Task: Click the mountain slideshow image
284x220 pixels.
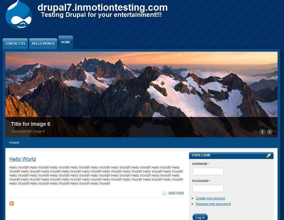Action: pyautogui.click(x=141, y=84)
